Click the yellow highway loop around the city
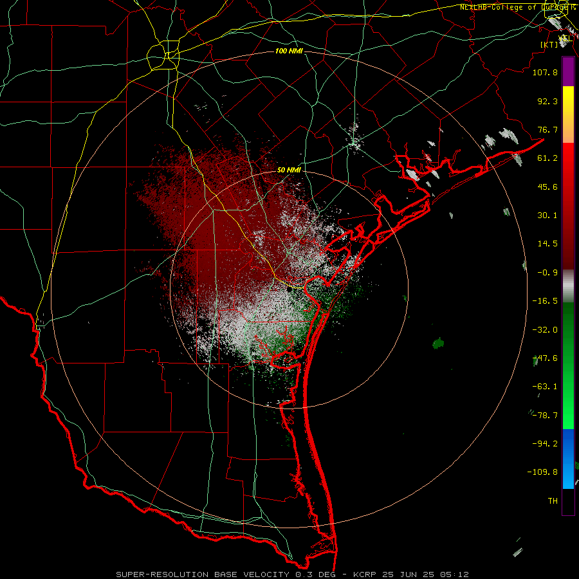This screenshot has height=579, width=579. point(163,57)
